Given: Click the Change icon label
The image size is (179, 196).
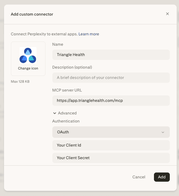Looking at the screenshot, I should point(28,68).
